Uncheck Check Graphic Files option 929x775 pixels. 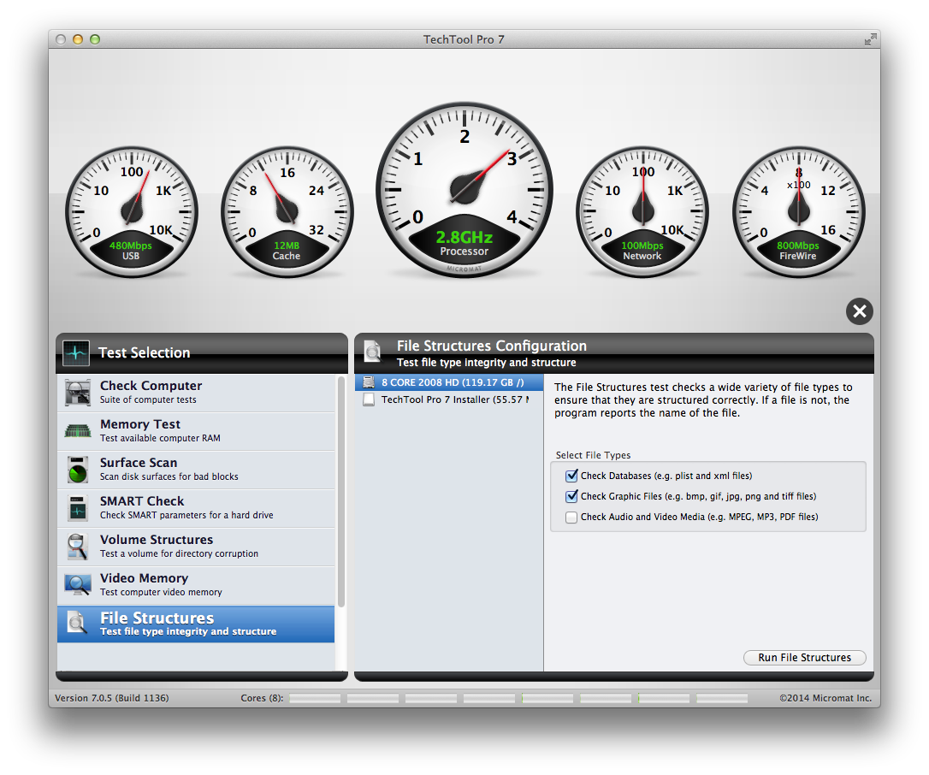(571, 496)
